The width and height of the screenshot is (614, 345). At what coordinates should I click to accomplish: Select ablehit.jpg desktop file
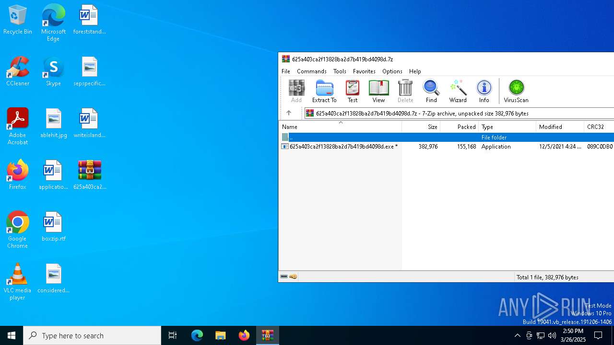[x=53, y=123]
